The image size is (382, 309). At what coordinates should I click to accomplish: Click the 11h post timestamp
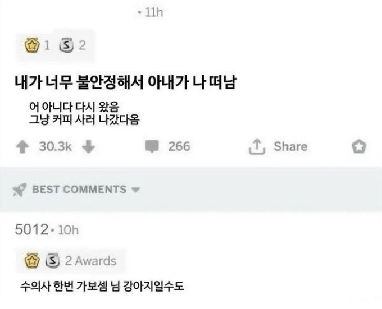tap(154, 12)
